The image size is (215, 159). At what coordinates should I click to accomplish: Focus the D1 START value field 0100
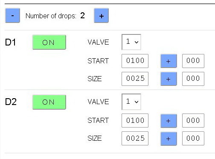tap(135, 61)
